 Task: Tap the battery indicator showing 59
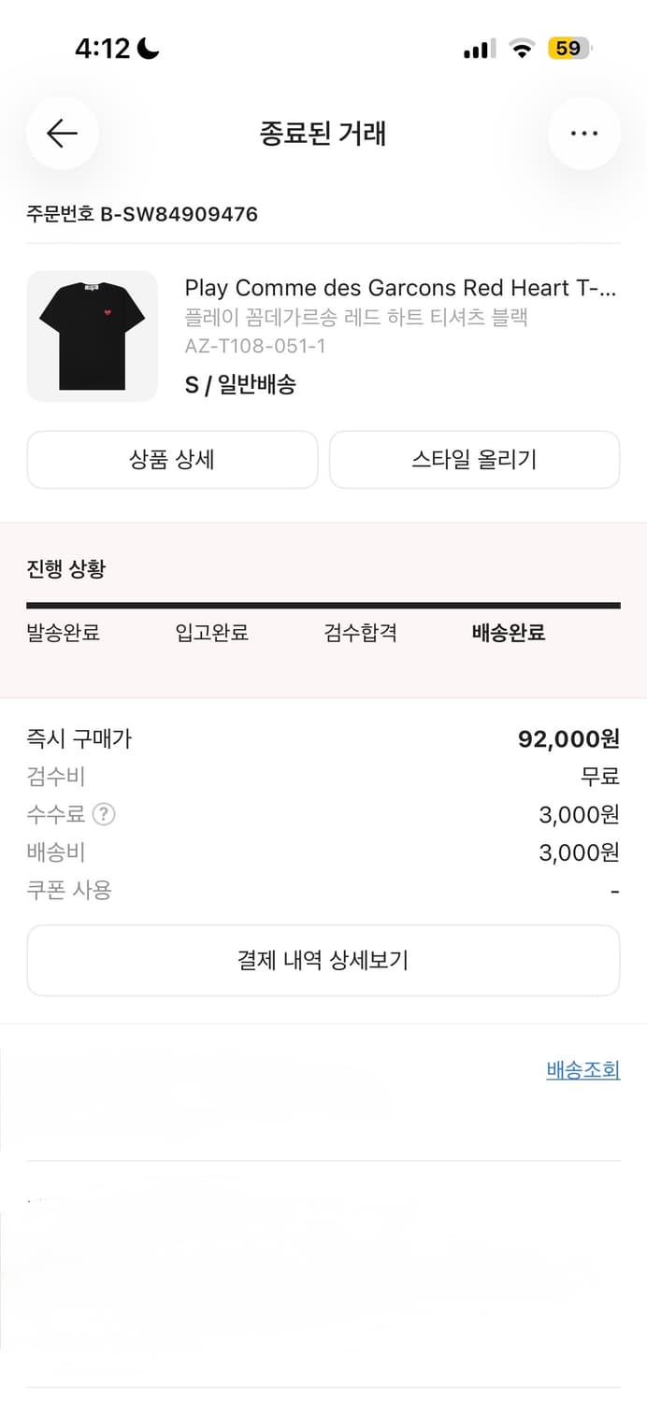click(568, 48)
